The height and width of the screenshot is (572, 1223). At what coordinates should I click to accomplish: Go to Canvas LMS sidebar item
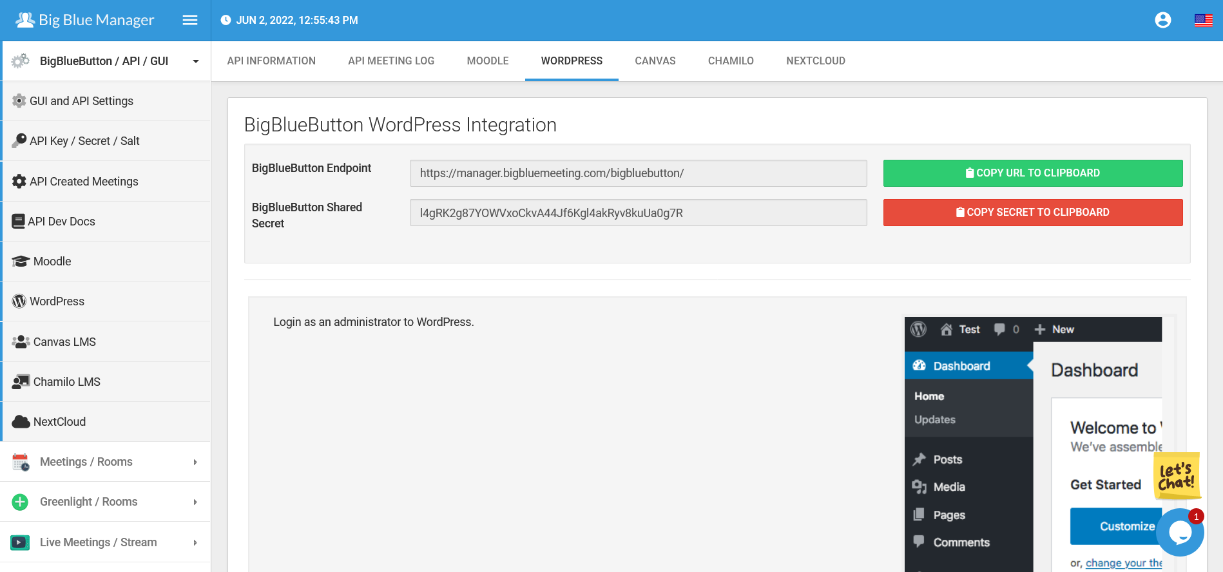tap(106, 342)
